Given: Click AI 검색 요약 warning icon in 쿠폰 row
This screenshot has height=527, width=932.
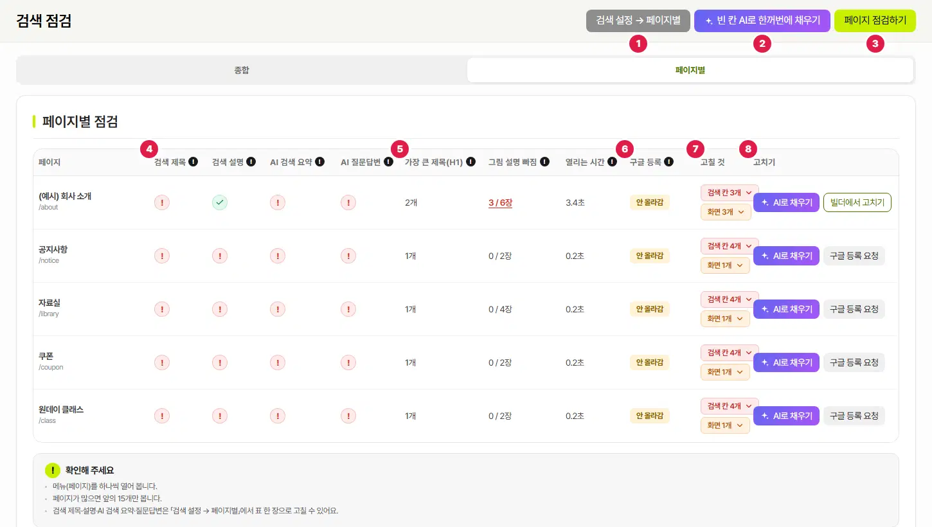Looking at the screenshot, I should tap(278, 362).
